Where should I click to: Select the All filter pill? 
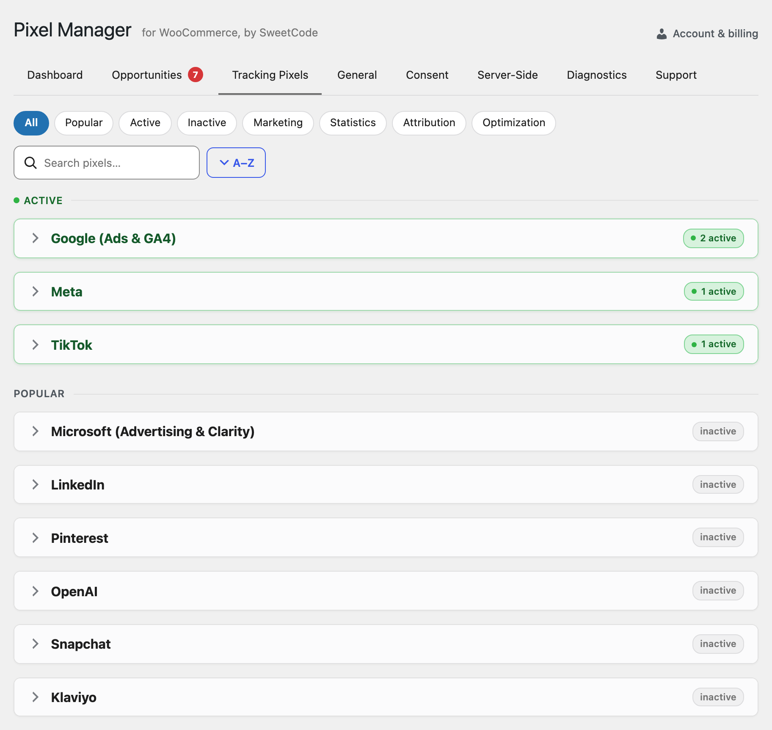pos(31,123)
